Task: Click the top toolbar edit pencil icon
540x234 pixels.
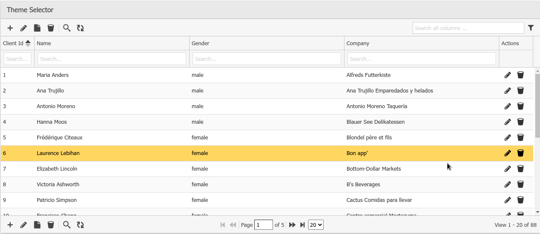Action: (x=24, y=28)
